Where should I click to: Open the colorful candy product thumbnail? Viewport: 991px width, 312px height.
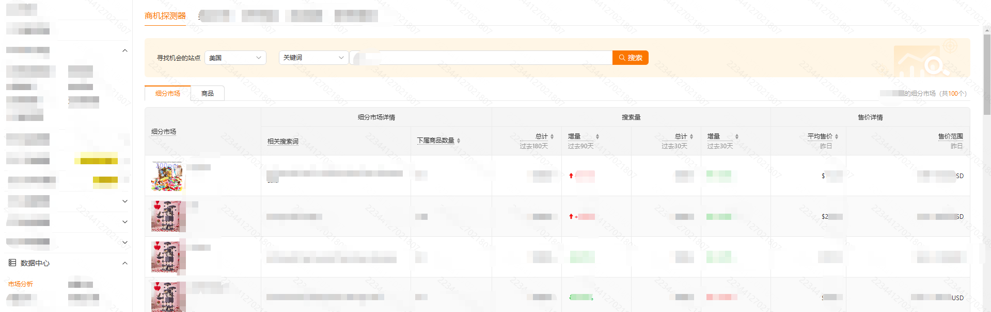point(167,176)
